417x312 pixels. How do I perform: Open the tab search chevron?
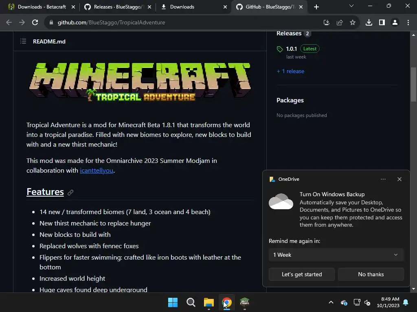(x=351, y=6)
